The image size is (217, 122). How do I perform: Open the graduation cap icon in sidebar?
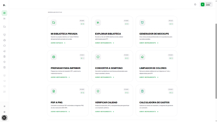click(x=4, y=81)
